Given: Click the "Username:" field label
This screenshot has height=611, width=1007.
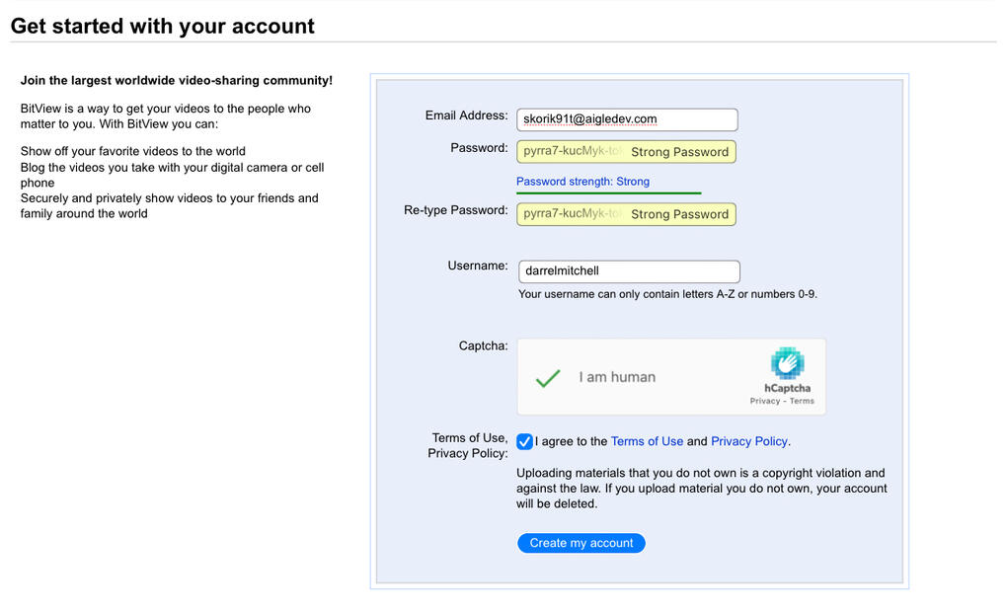Looking at the screenshot, I should pyautogui.click(x=477, y=266).
